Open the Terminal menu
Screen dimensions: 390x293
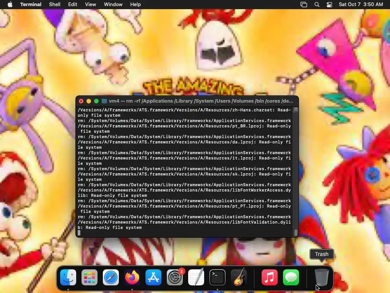(31, 5)
